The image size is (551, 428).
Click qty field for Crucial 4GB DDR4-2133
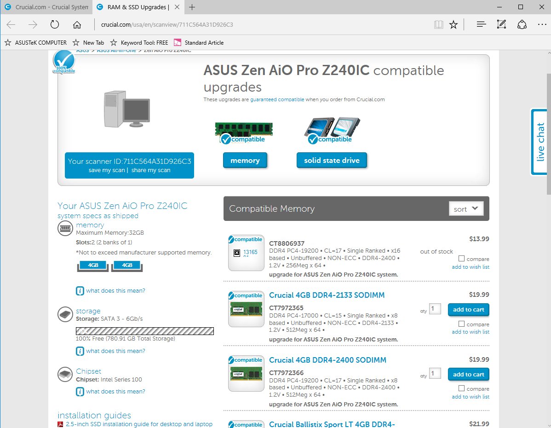(x=435, y=309)
